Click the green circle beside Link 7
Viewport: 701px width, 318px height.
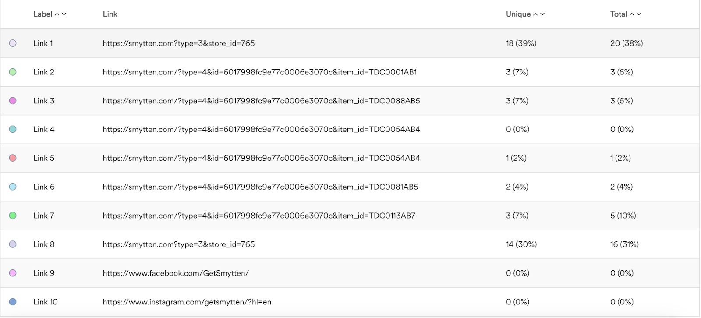pyautogui.click(x=13, y=216)
